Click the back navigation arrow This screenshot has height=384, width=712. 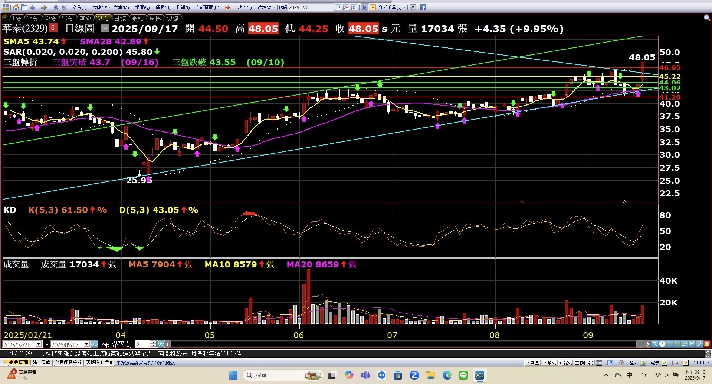(32, 7)
